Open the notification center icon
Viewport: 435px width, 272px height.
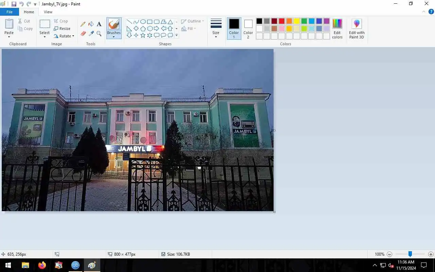click(424, 265)
